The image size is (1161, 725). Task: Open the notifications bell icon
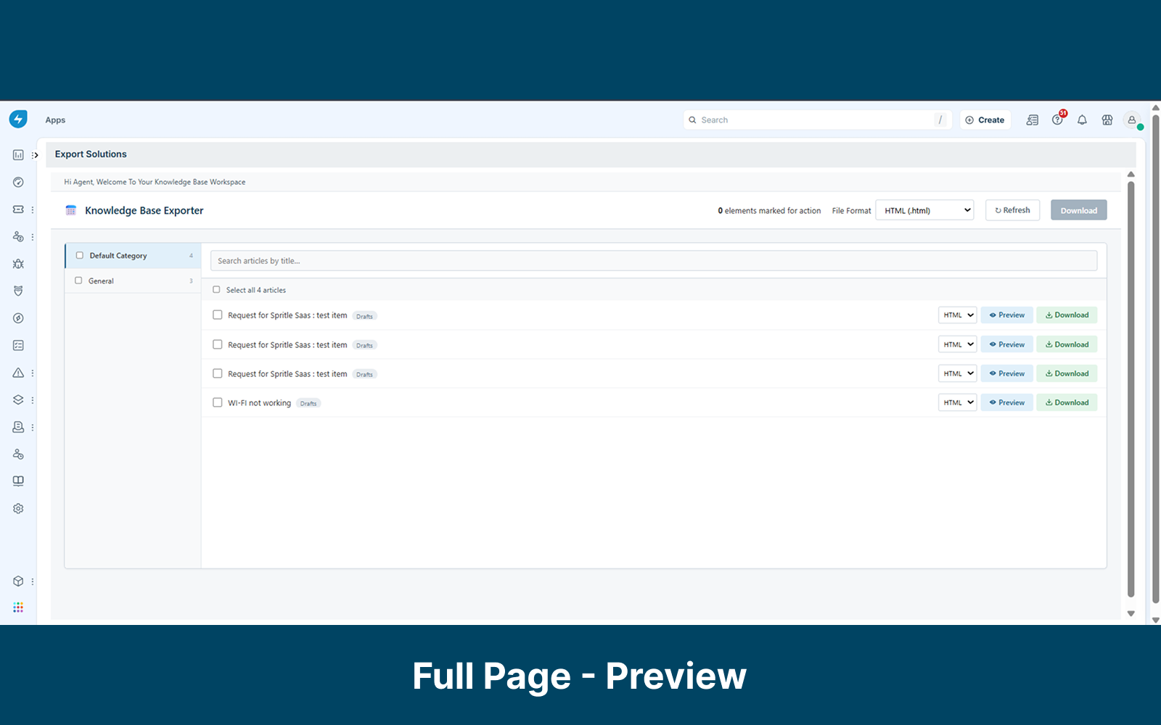point(1082,120)
